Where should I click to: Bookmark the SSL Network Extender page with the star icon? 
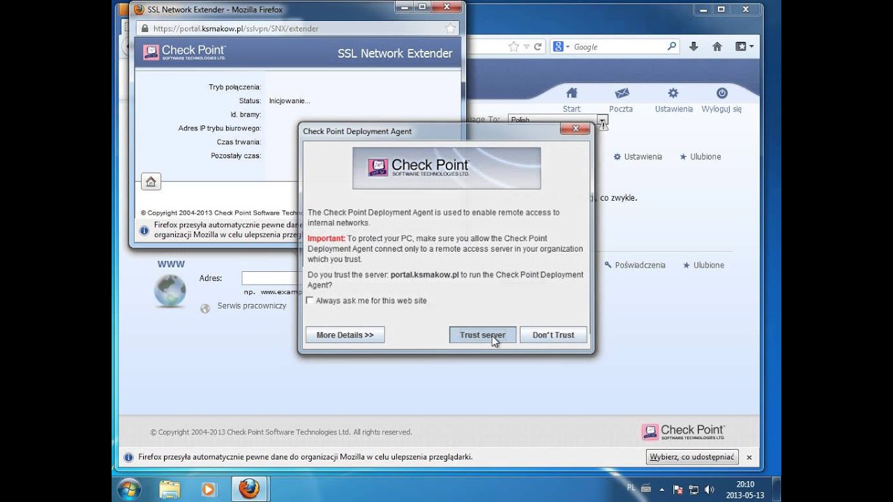(x=451, y=29)
